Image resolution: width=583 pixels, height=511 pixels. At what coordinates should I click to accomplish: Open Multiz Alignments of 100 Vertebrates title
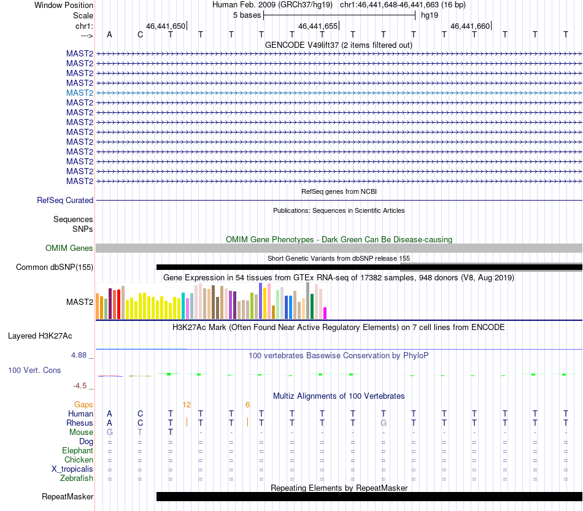point(339,396)
